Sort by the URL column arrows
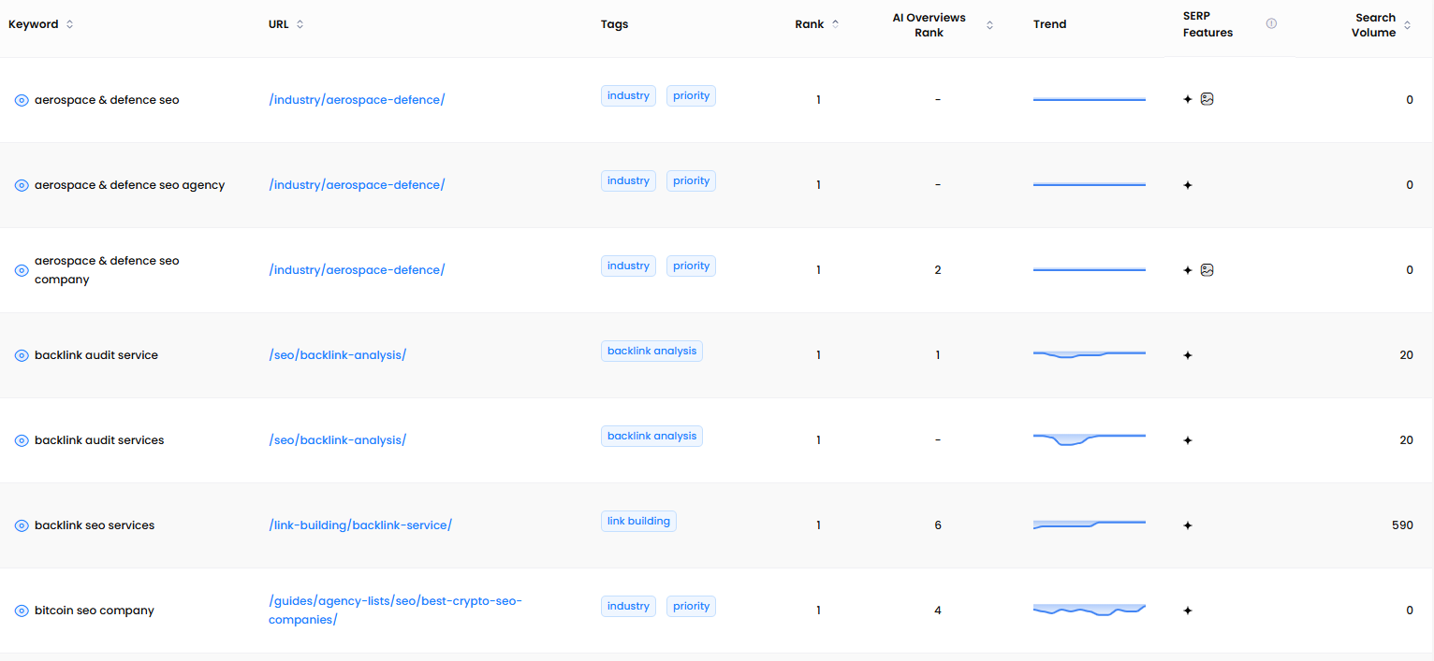The width and height of the screenshot is (1434, 661). coord(300,24)
